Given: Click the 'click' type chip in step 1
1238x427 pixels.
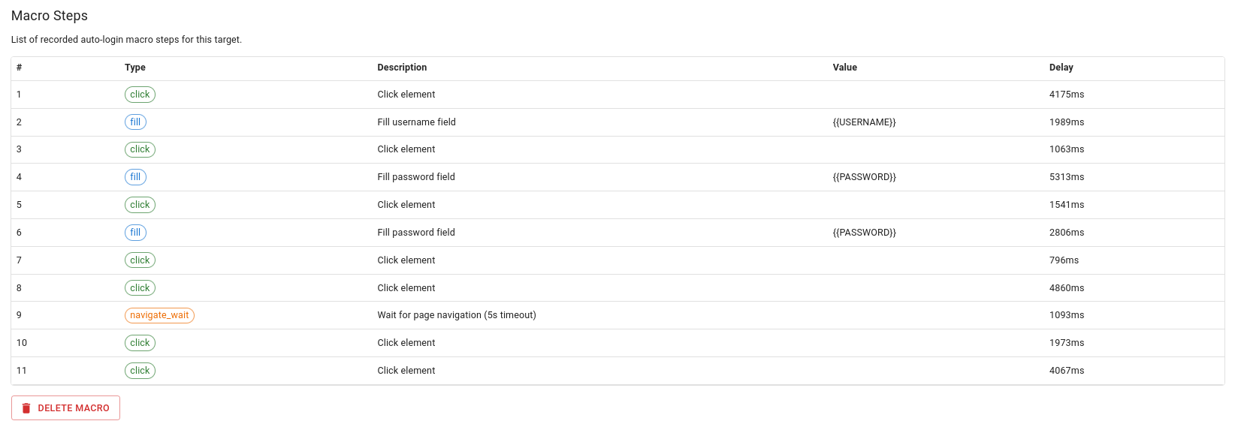Looking at the screenshot, I should click(x=140, y=95).
